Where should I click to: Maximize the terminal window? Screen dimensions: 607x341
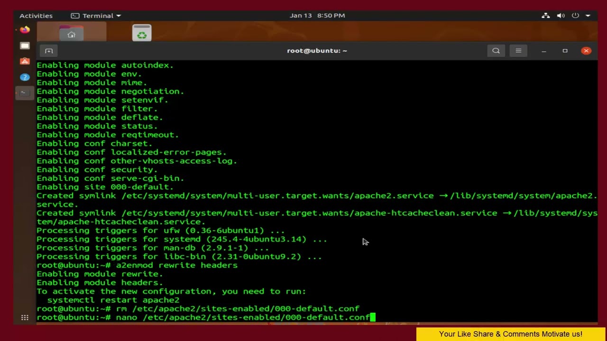point(565,51)
